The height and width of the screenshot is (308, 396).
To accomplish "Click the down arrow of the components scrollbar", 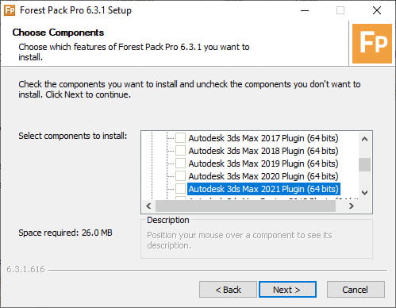I will (364, 192).
